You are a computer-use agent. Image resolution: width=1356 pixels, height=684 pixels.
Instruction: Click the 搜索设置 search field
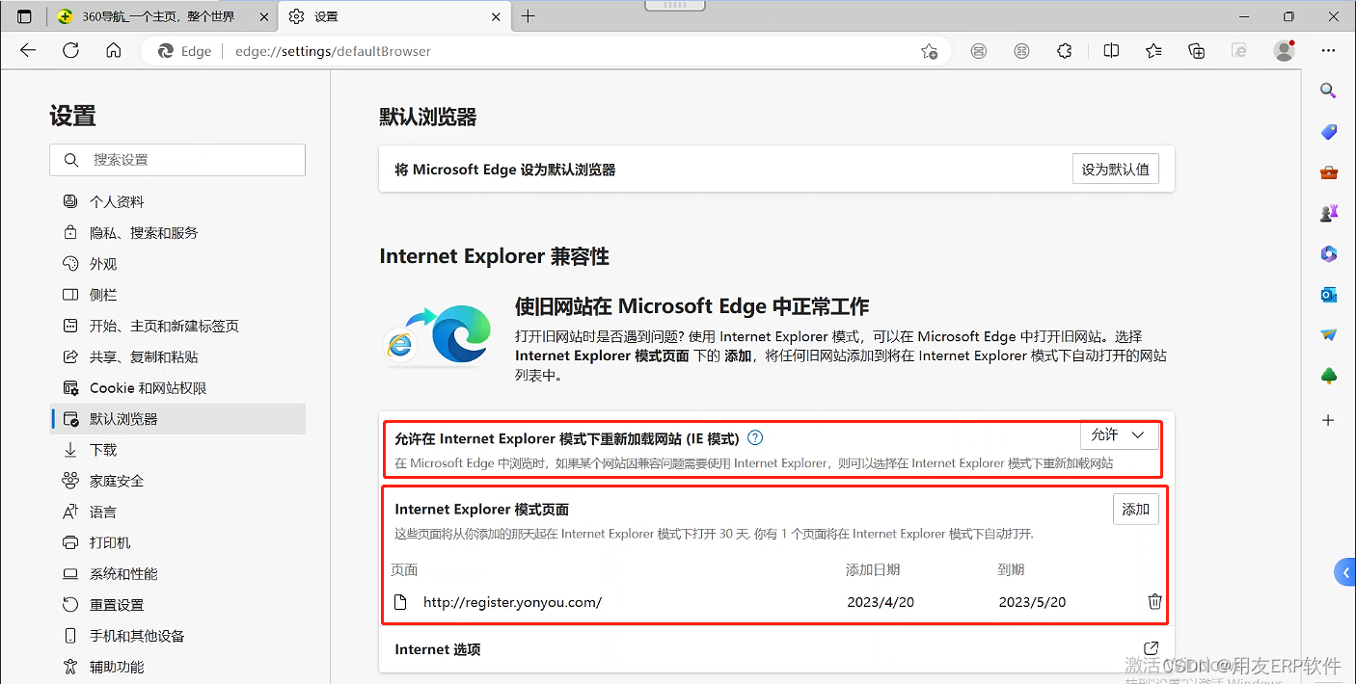(x=177, y=160)
